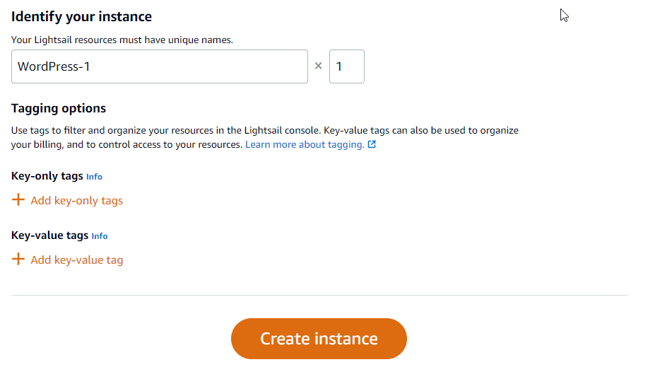Open the Learn more about tagging link
648x379 pixels.
(x=305, y=145)
